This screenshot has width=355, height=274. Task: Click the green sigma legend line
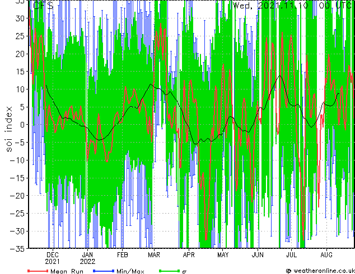pos(170,271)
